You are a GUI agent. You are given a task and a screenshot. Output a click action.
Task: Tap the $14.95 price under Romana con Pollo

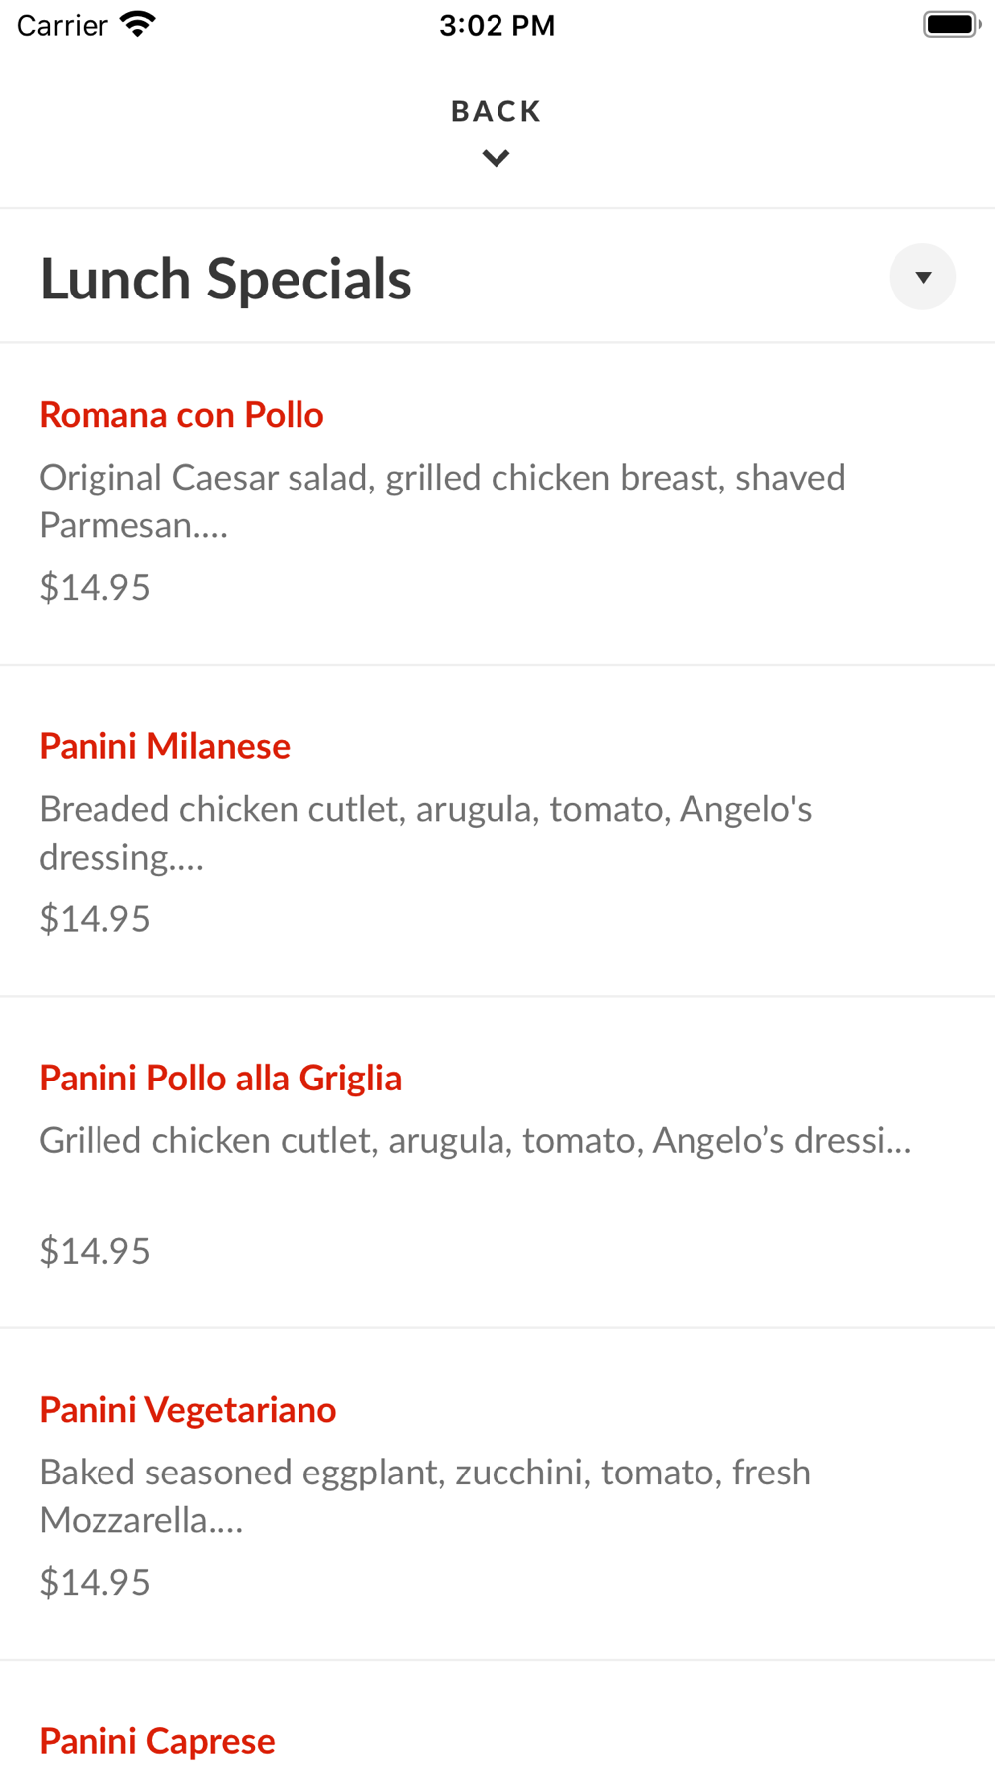(x=95, y=587)
